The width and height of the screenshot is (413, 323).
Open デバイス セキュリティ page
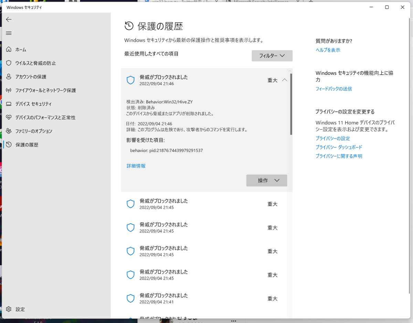coord(33,104)
